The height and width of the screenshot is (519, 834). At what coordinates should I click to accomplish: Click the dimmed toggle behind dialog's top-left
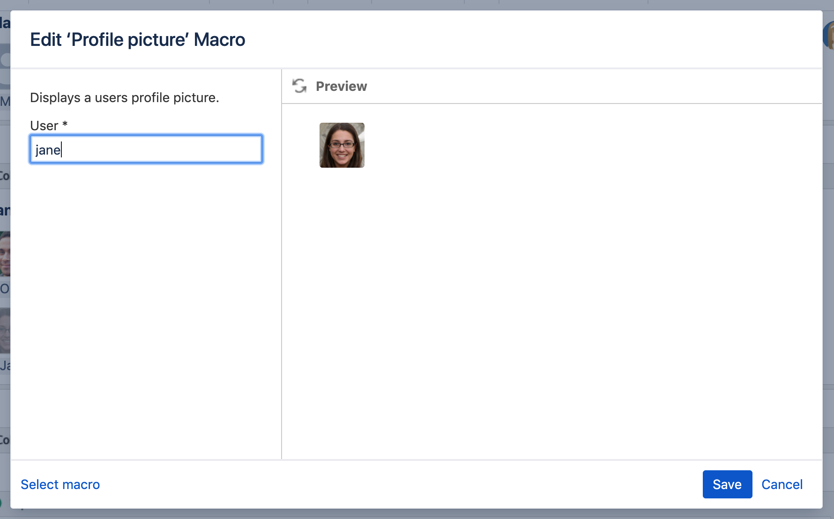pyautogui.click(x=5, y=60)
